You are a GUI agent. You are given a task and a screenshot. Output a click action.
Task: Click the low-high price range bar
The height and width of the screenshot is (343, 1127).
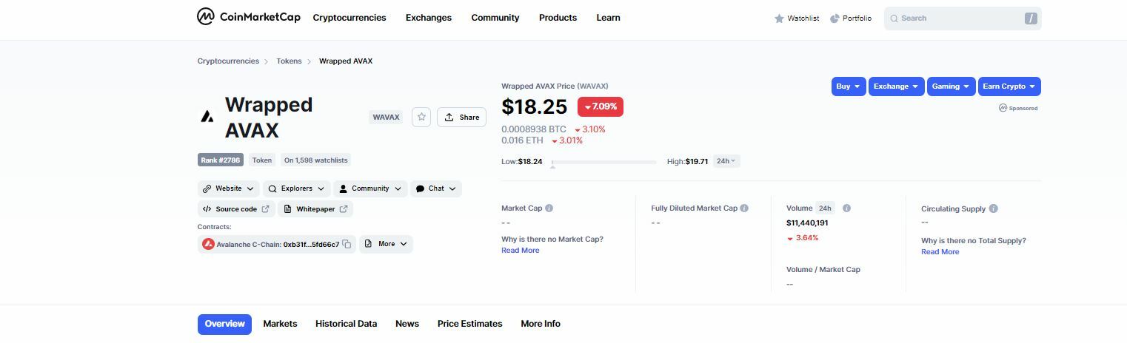click(603, 162)
